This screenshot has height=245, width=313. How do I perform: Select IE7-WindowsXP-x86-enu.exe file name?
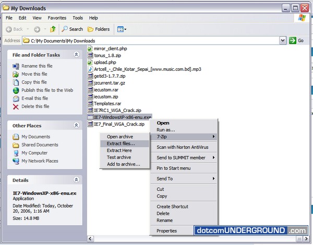[123, 117]
